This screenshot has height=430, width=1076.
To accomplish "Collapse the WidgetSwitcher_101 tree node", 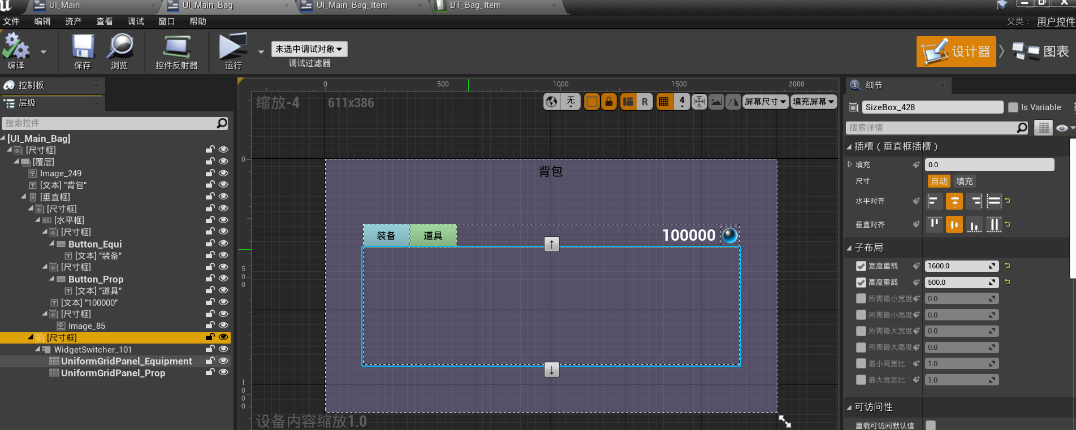I will coord(38,349).
